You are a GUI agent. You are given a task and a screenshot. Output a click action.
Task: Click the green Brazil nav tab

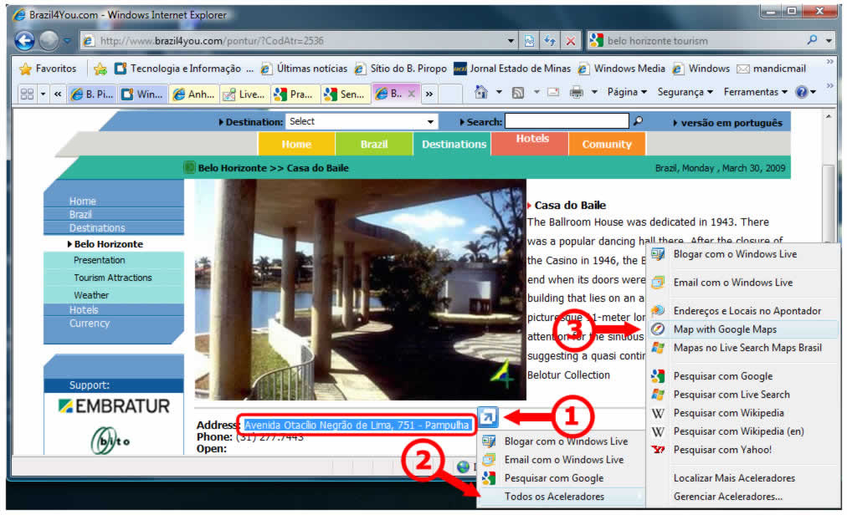point(374,144)
